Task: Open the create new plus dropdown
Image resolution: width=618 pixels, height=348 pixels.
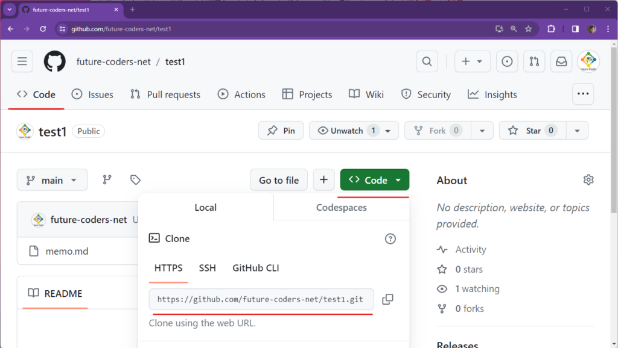Action: pyautogui.click(x=472, y=61)
